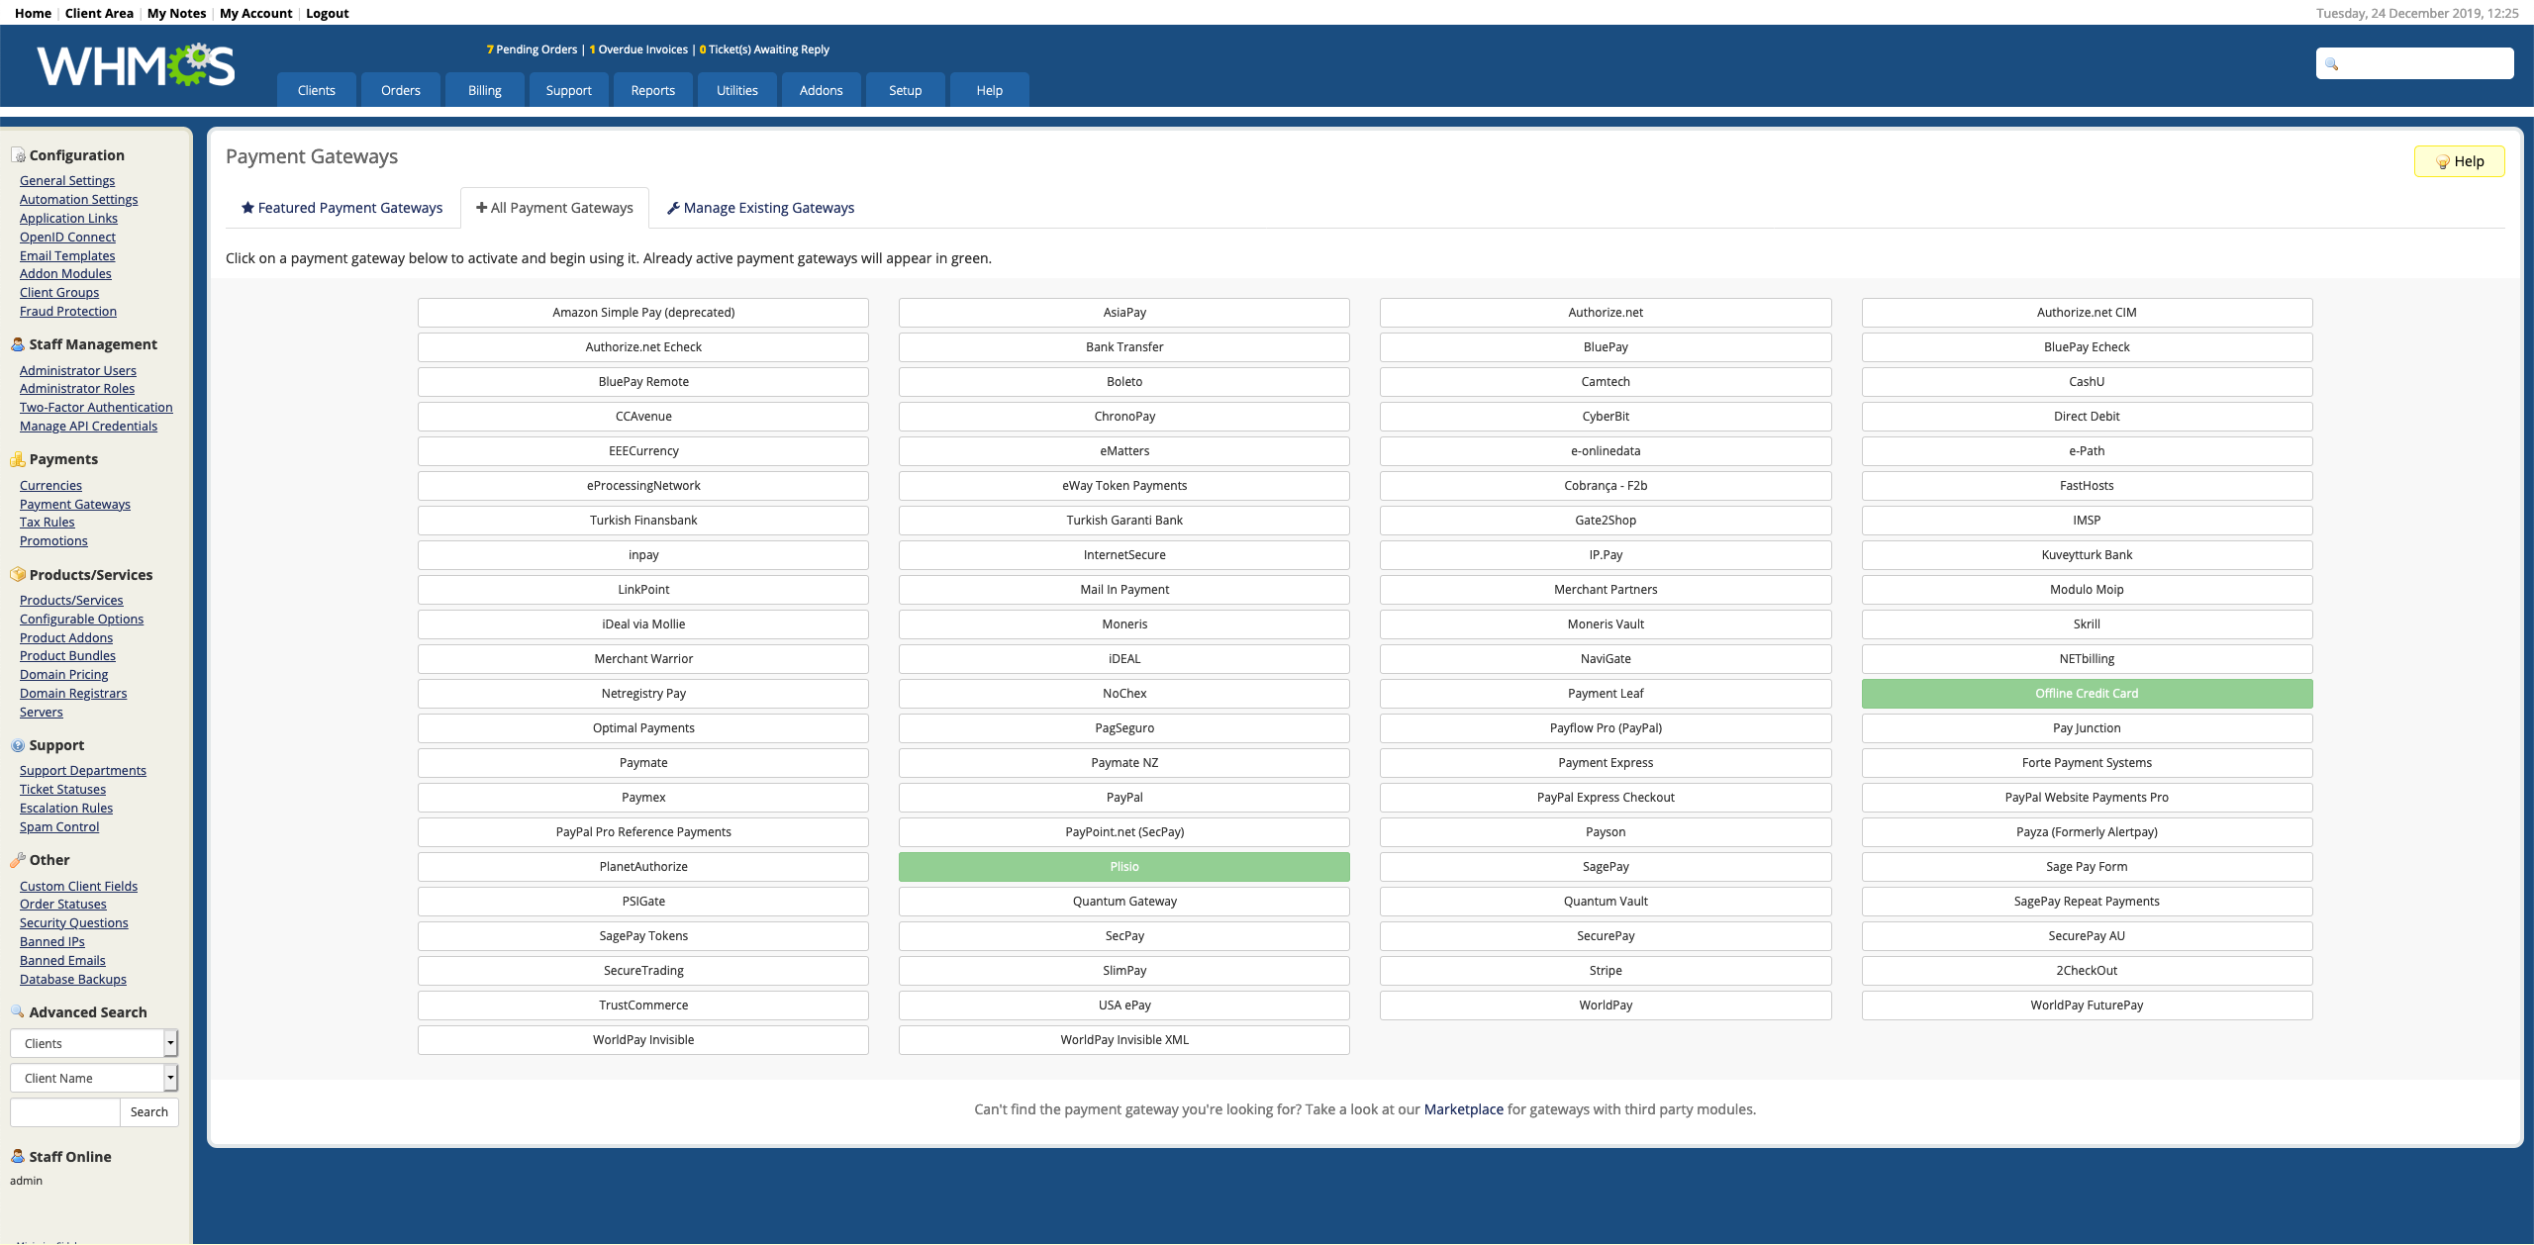Screen dimensions: 2534x1245
Task: Click the lightbulb icon on Help button
Action: tap(2443, 161)
